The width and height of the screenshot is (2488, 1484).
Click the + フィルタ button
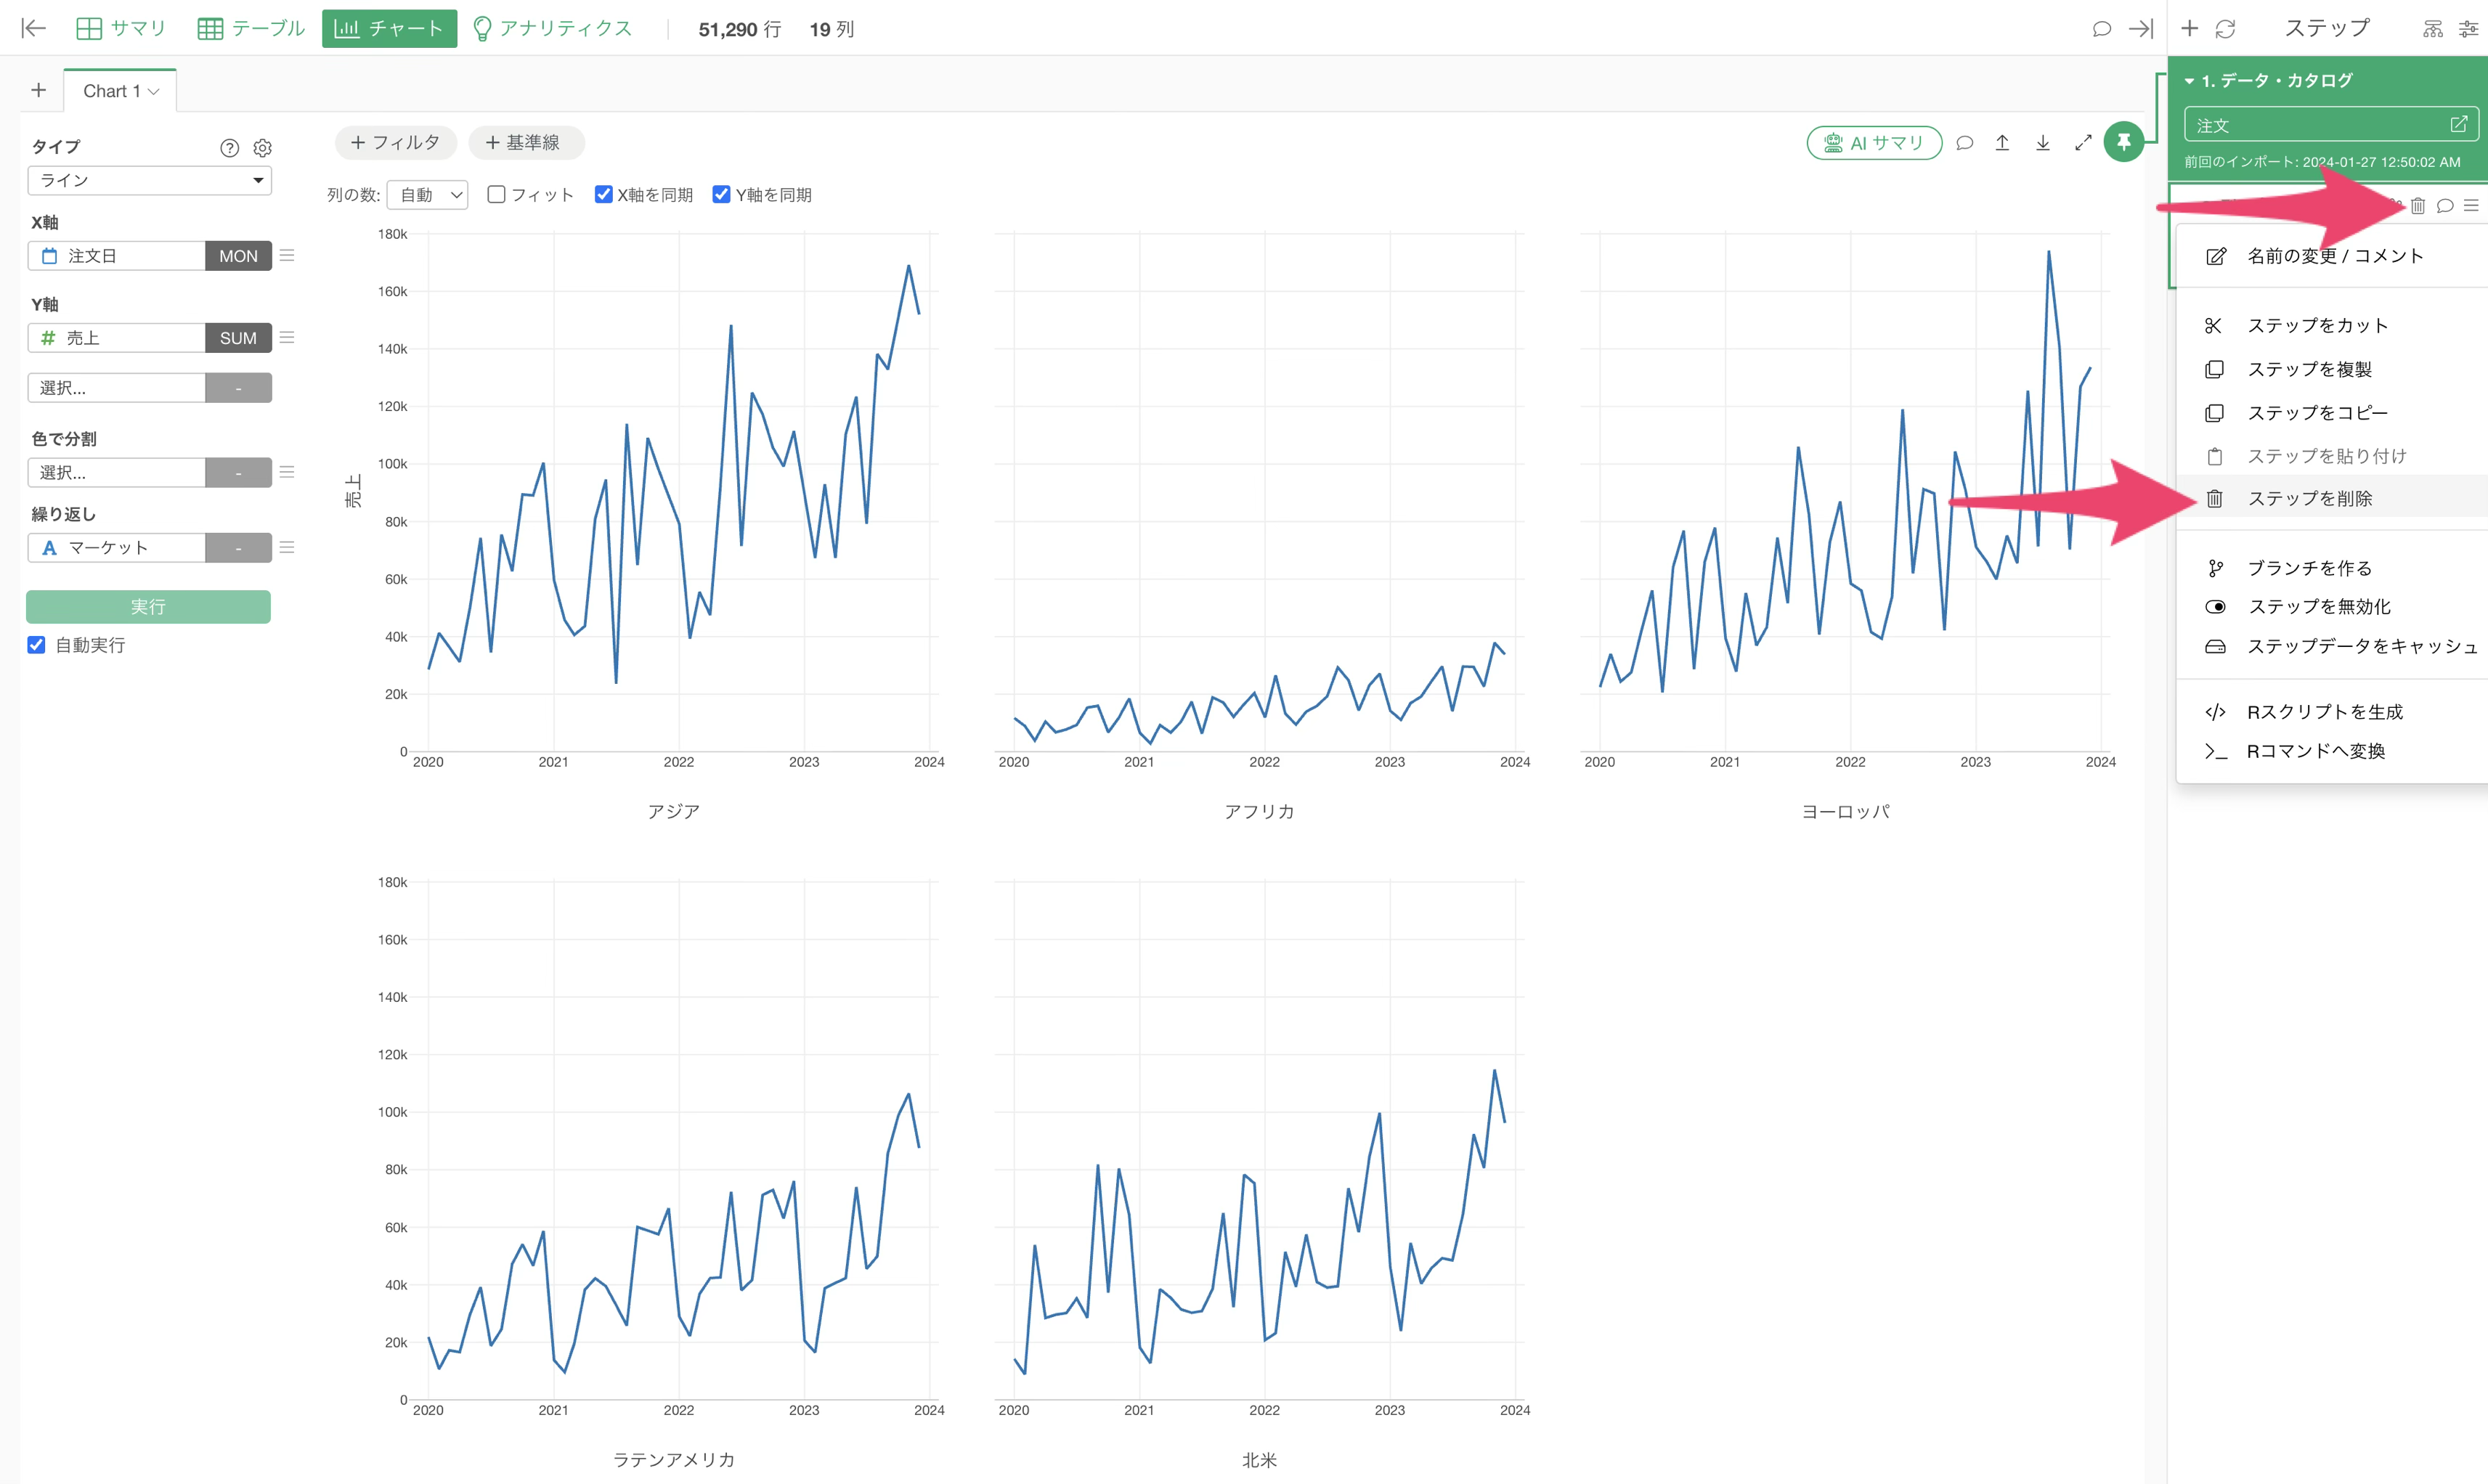(x=395, y=143)
